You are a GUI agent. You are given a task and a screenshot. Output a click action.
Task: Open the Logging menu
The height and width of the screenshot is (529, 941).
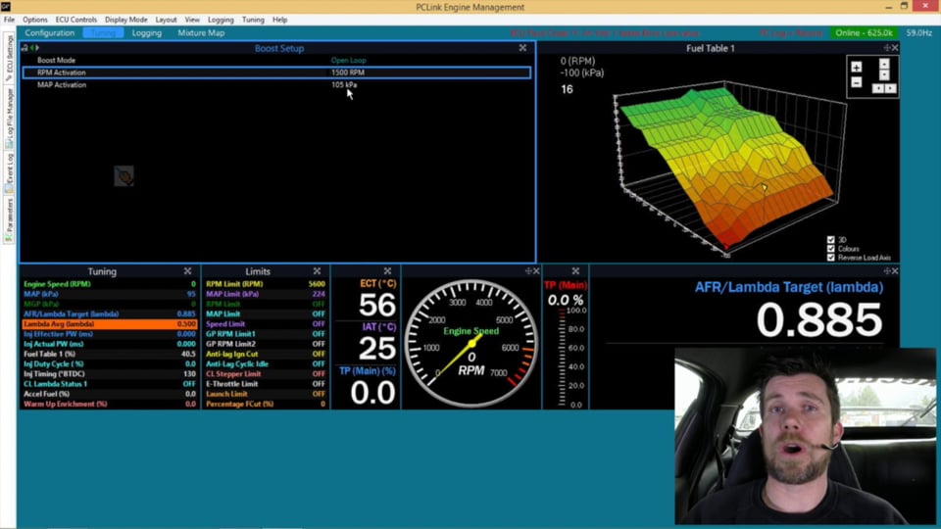click(221, 20)
